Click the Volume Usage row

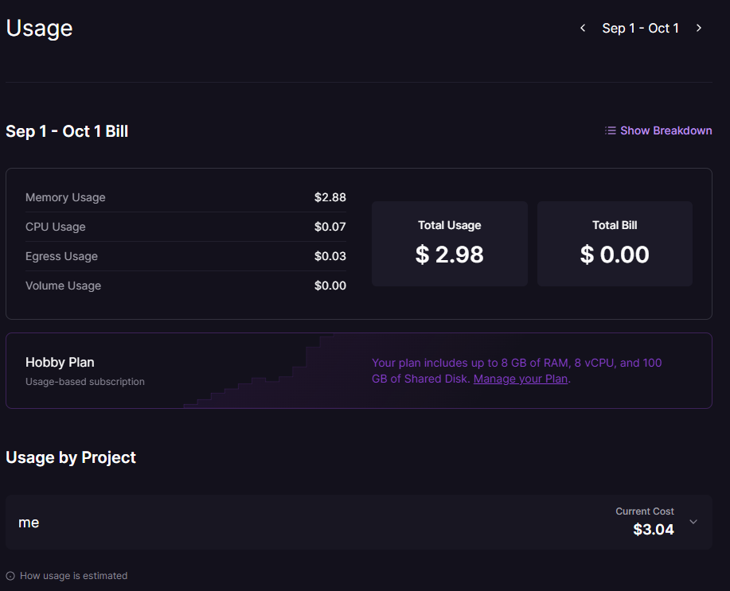[185, 286]
